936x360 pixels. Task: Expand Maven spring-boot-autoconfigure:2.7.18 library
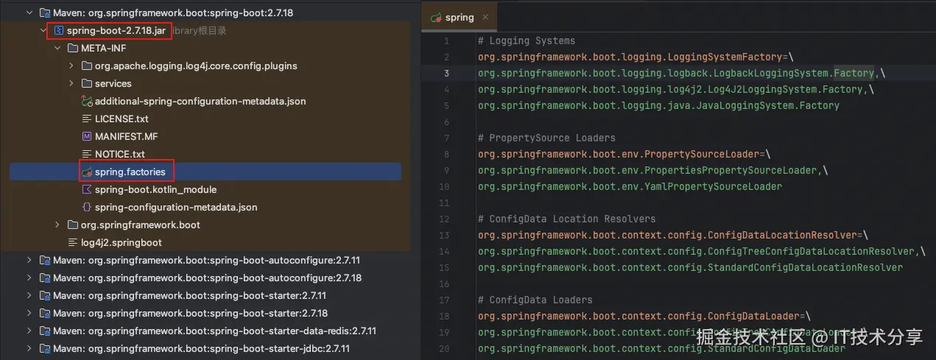point(29,278)
